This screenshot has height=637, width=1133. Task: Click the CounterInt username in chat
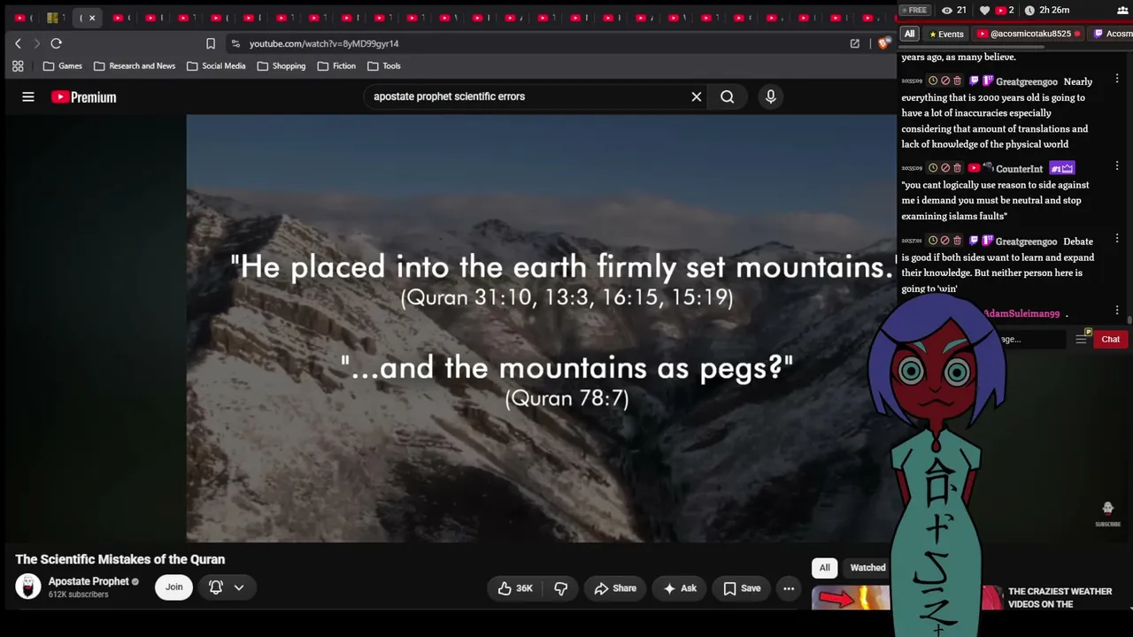[x=1019, y=169]
